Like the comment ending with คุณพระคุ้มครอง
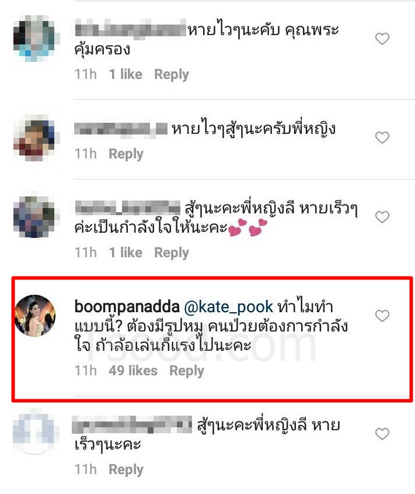Image resolution: width=415 pixels, height=494 pixels. click(x=382, y=39)
